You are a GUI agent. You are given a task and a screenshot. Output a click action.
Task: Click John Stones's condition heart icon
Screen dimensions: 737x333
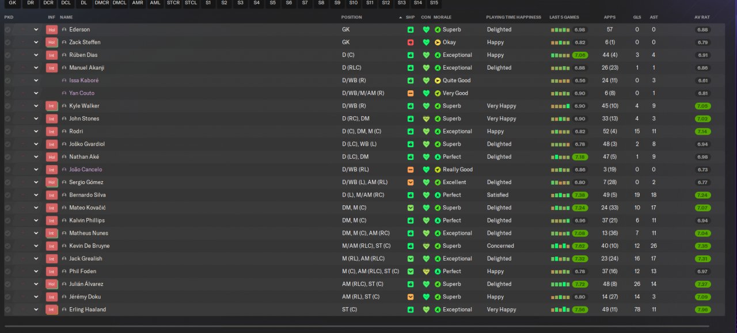[426, 119]
